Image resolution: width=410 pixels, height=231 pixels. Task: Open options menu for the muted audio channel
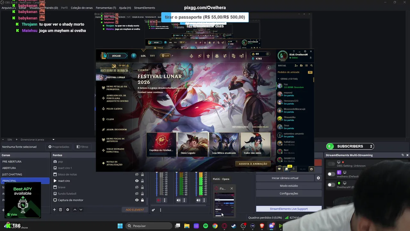pos(165,200)
